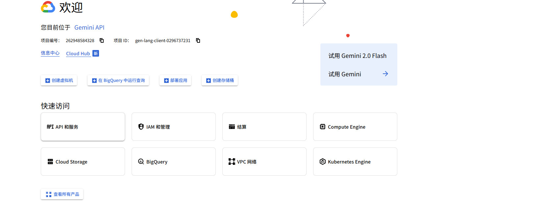Click 查看所有产品 to view all products
Image resolution: width=547 pixels, height=203 pixels.
[62, 194]
